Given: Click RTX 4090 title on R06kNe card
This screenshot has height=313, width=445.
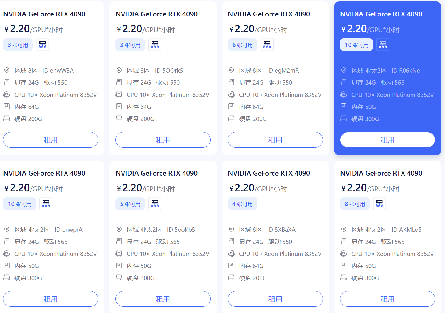Looking at the screenshot, I should (381, 14).
